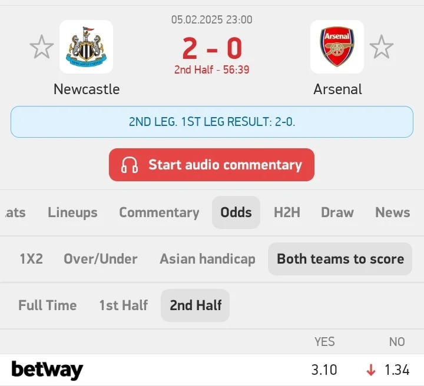Select the Odds tab
424x386 pixels.
point(236,212)
